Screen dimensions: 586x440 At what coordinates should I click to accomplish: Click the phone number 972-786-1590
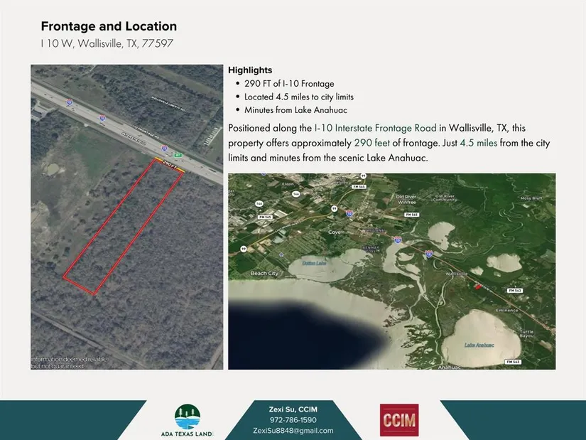293,420
